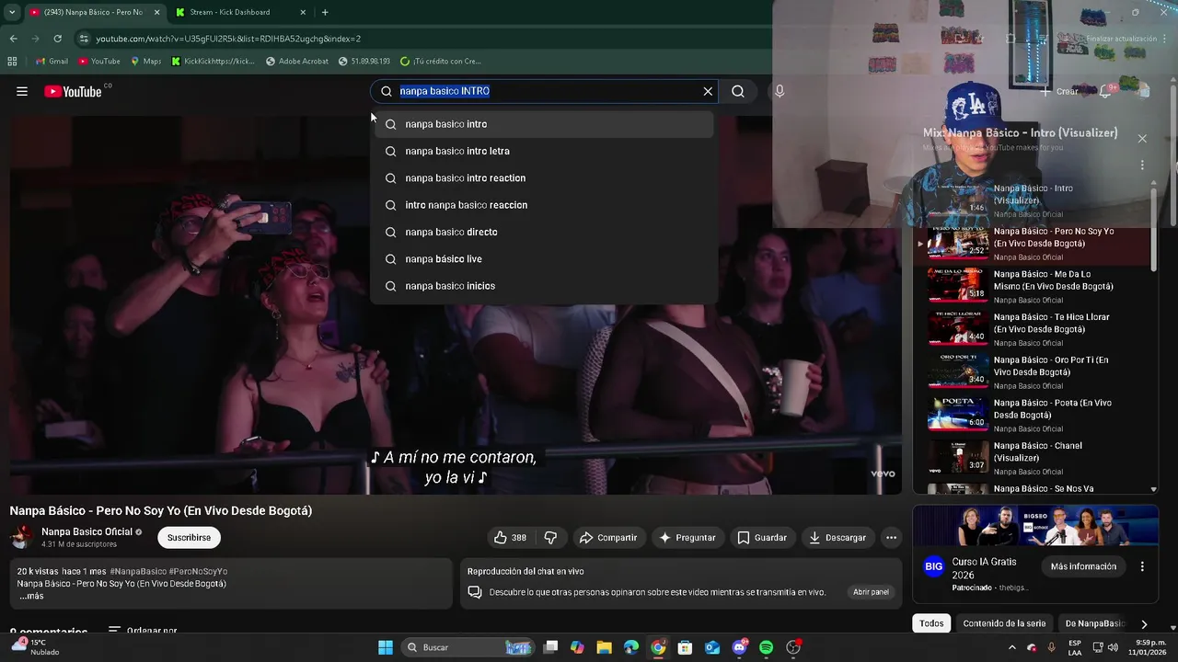Play 'Me Da Lo Mismo' playlist item
1178x662 pixels.
(x=1033, y=286)
